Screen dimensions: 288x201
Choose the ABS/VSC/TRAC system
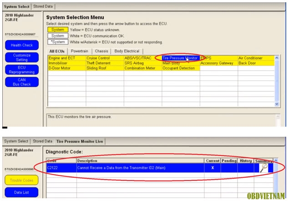click(x=143, y=58)
